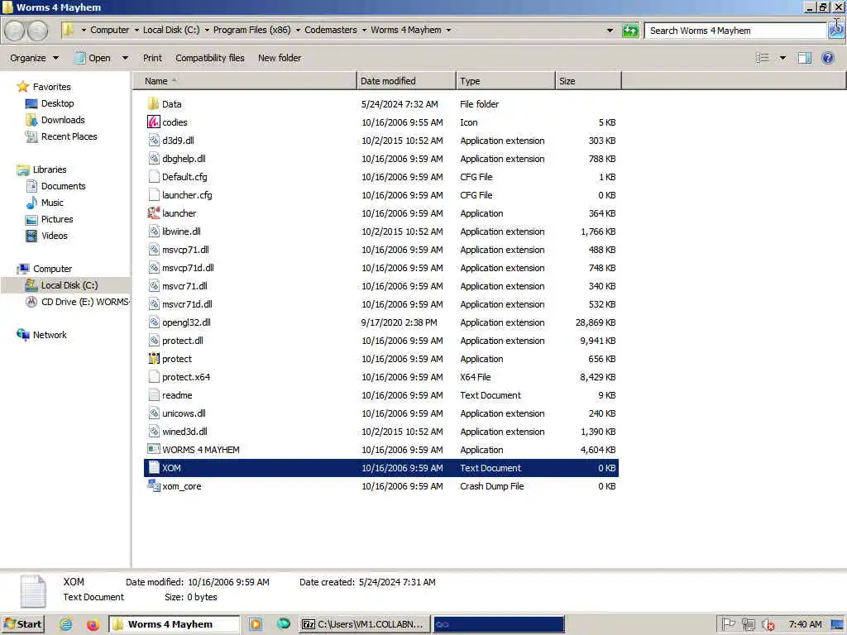847x635 pixels.
Task: Open Firefox from the taskbar
Action: click(x=93, y=624)
